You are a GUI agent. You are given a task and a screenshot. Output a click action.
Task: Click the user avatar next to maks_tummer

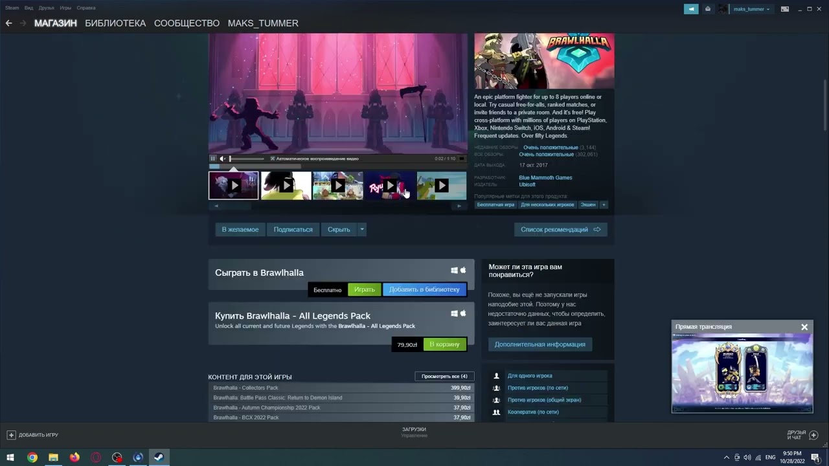(723, 9)
